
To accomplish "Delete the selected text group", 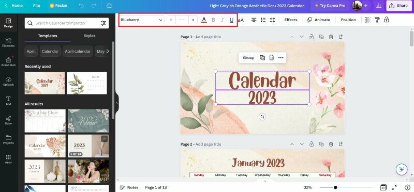I will [271, 58].
